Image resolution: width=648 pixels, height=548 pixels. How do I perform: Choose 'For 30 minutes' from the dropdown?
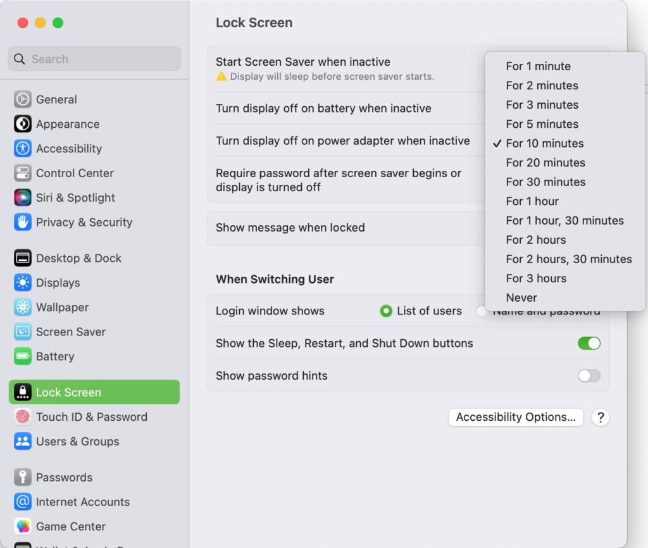[545, 182]
